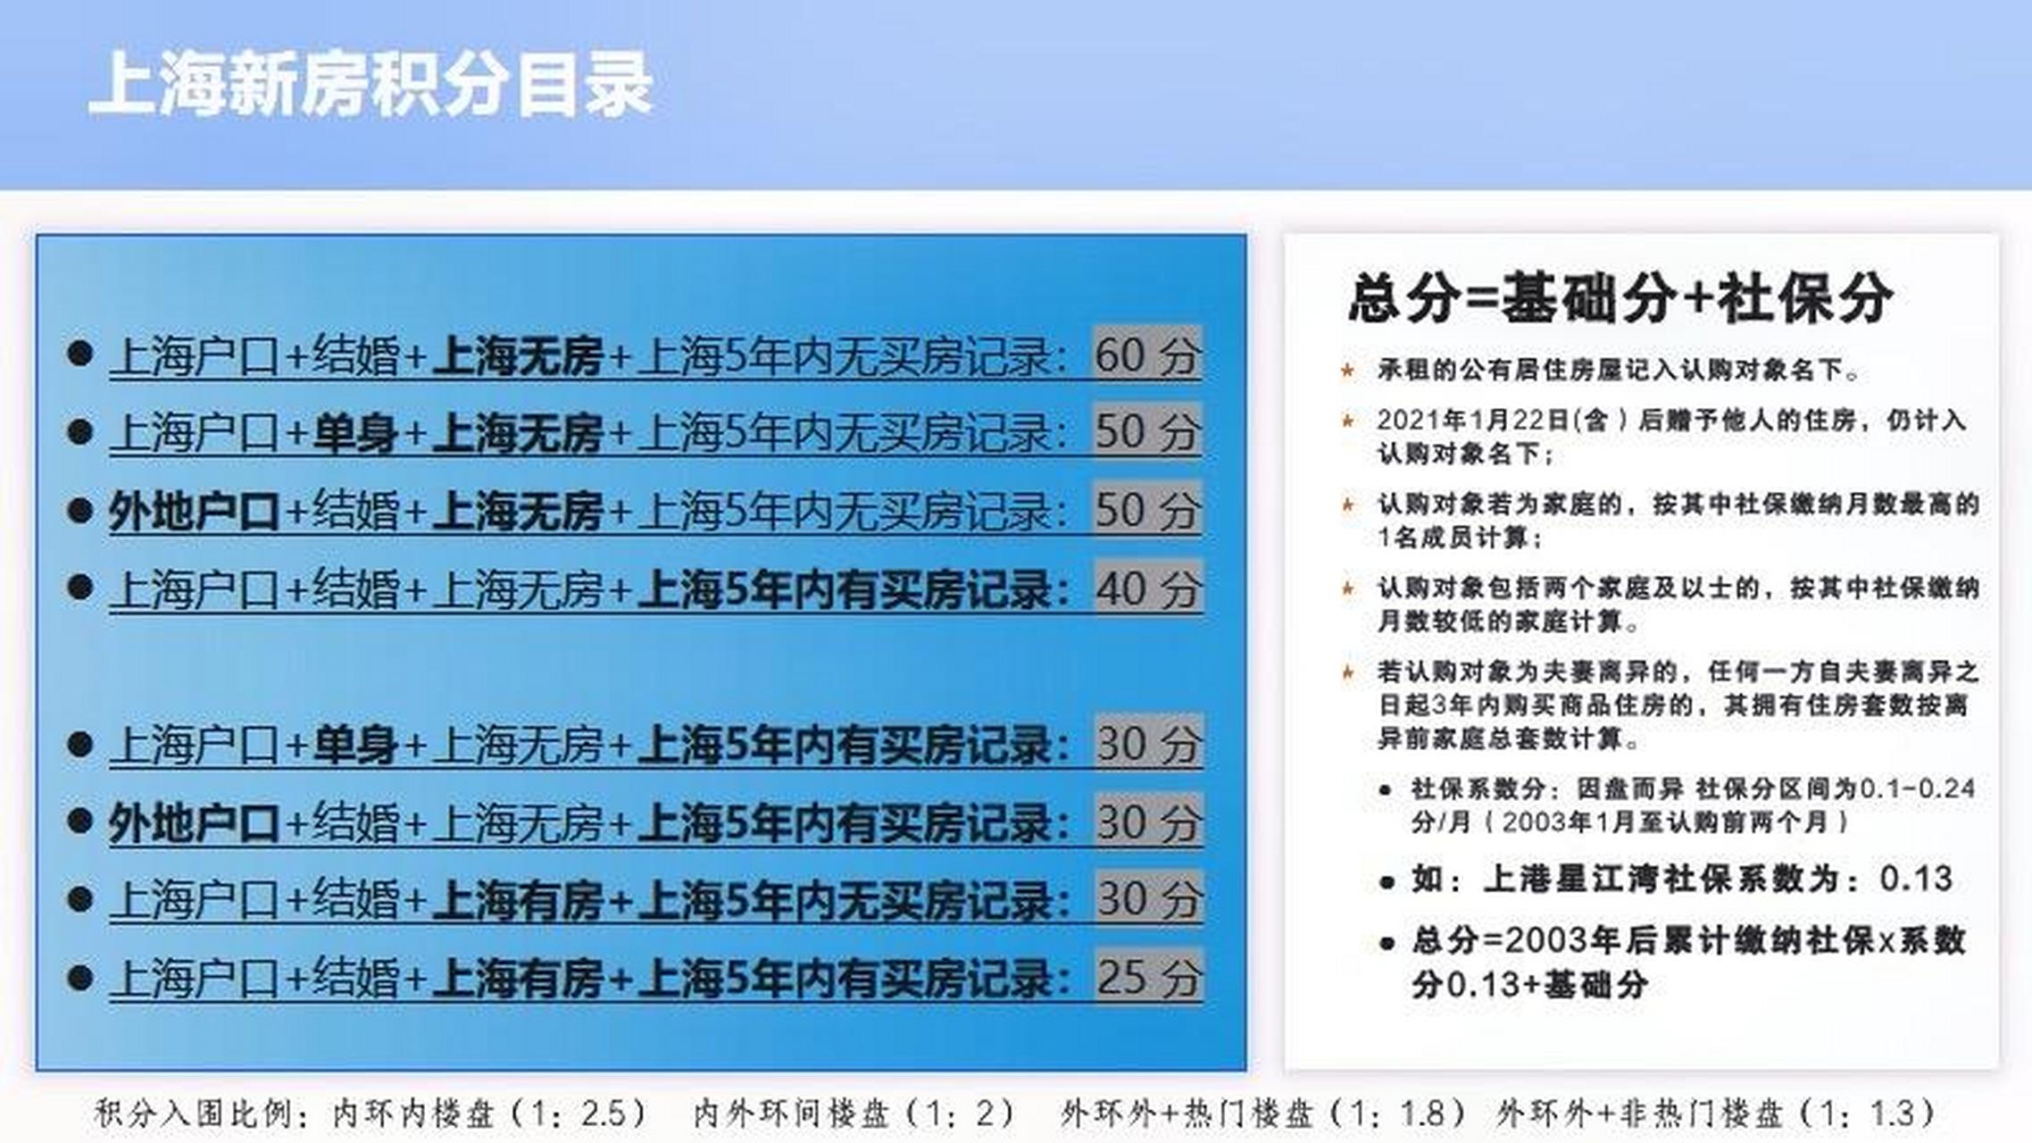The image size is (2032, 1143).
Task: Select the 40 分 score value
Action: point(1148,588)
